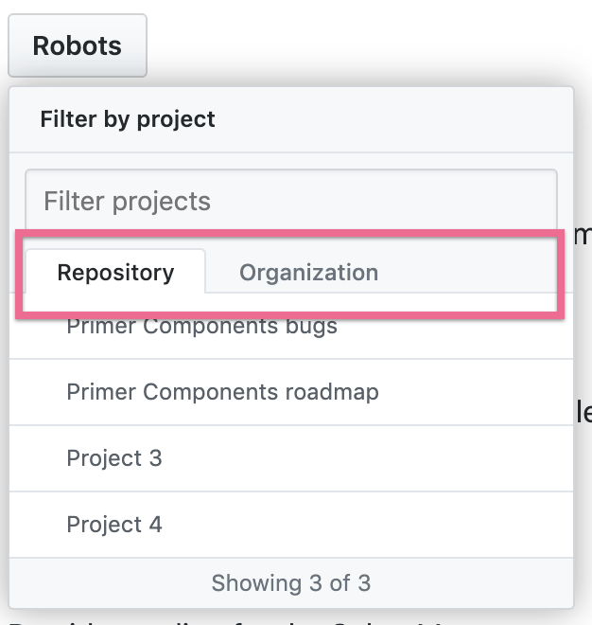Type in the Filter projects field
Viewport: 592px width, 625px height.
tap(290, 201)
